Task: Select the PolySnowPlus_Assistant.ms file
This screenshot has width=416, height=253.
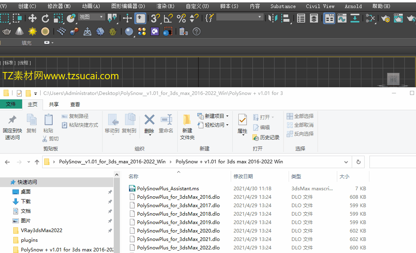Action: click(168, 188)
